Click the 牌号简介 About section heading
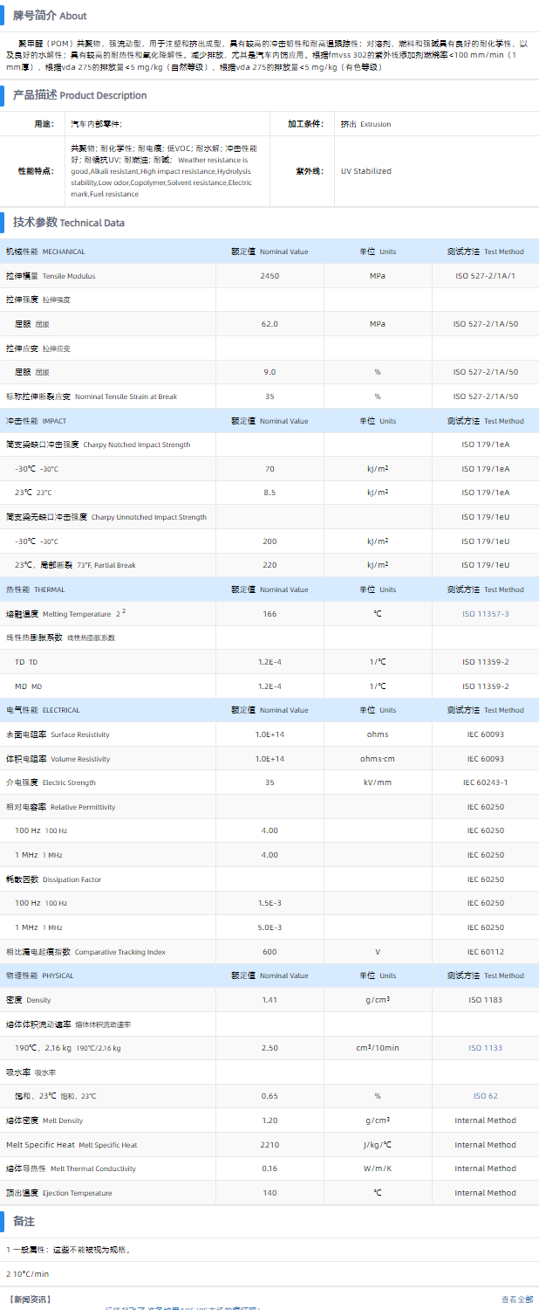 point(49,16)
